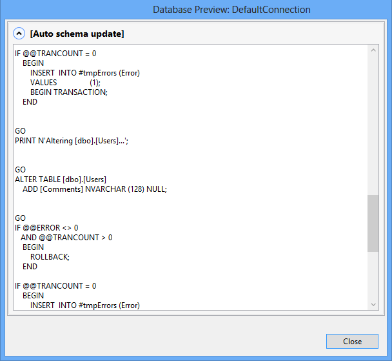Click the script scrollbar down arrow
The height and width of the screenshot is (361, 392).
tap(373, 304)
